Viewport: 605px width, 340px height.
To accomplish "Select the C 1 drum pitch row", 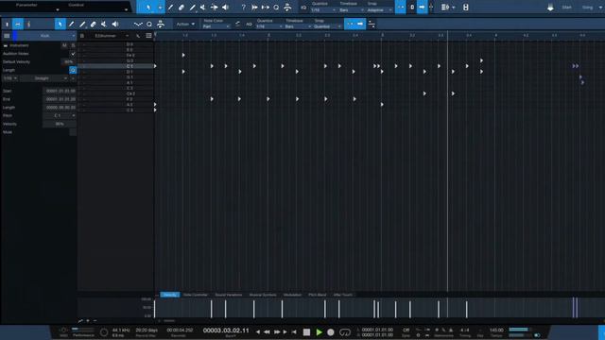I will click(115, 66).
